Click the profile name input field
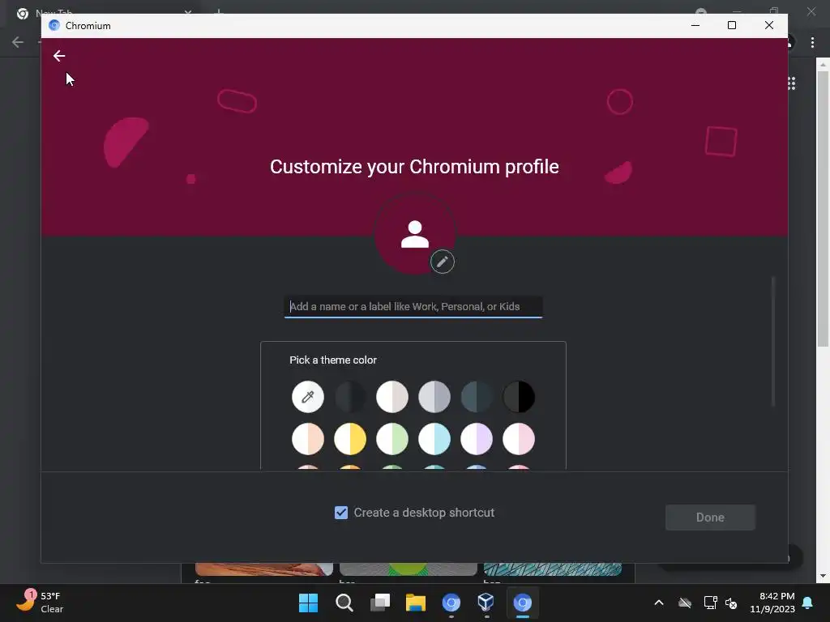830x622 pixels. pos(413,307)
